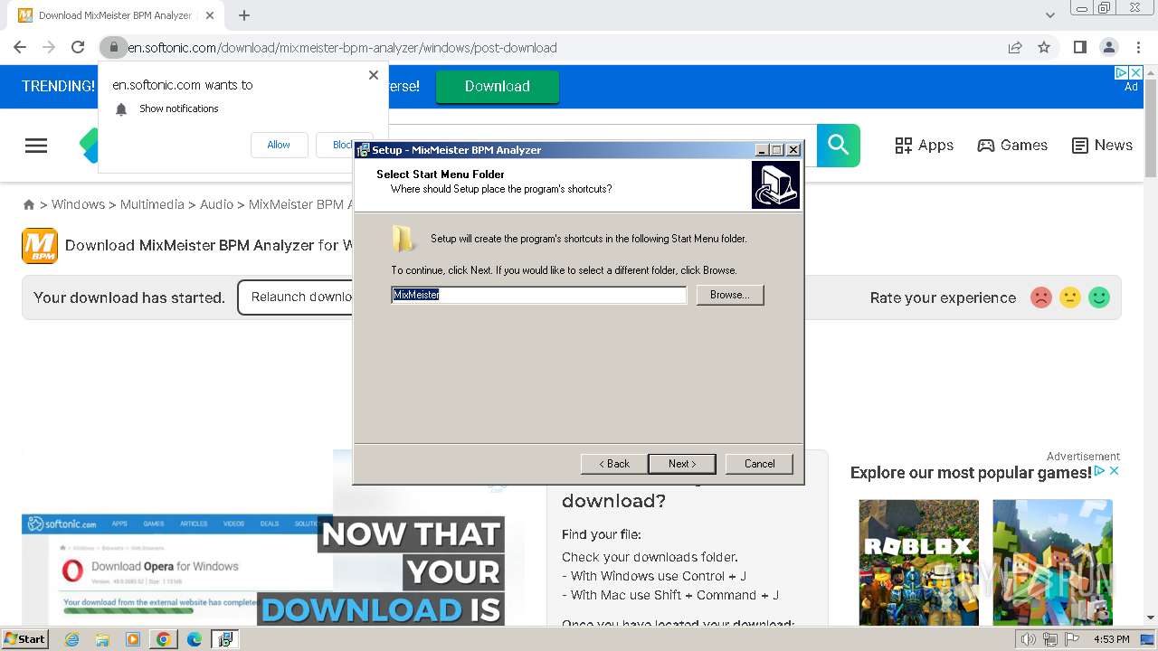Click the Download MixMeister BPM Analyzer tab
This screenshot has width=1158, height=651.
115,15
